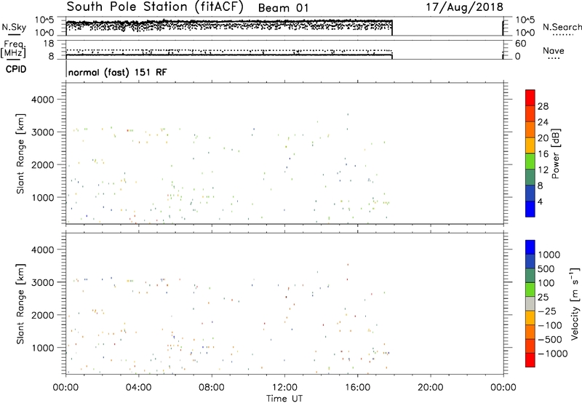This screenshot has width=582, height=403.
Task: Click 'Slant Range [km]' label of the Velocity panel
Action: pyautogui.click(x=20, y=304)
